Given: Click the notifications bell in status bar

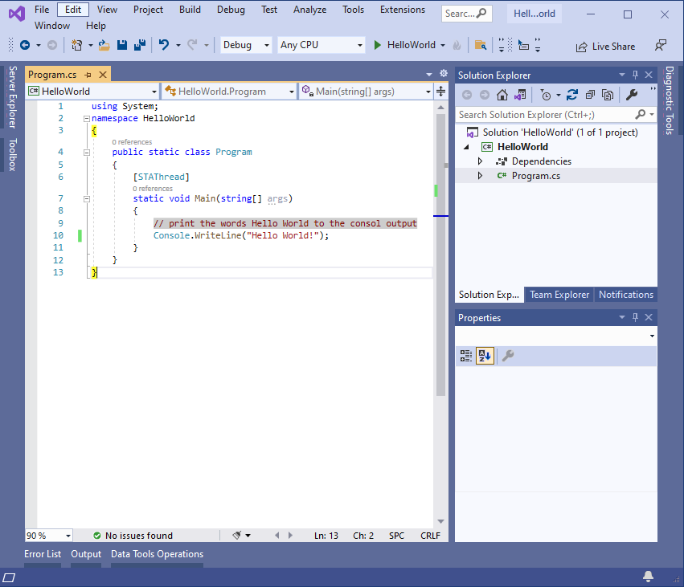Looking at the screenshot, I should tap(648, 577).
